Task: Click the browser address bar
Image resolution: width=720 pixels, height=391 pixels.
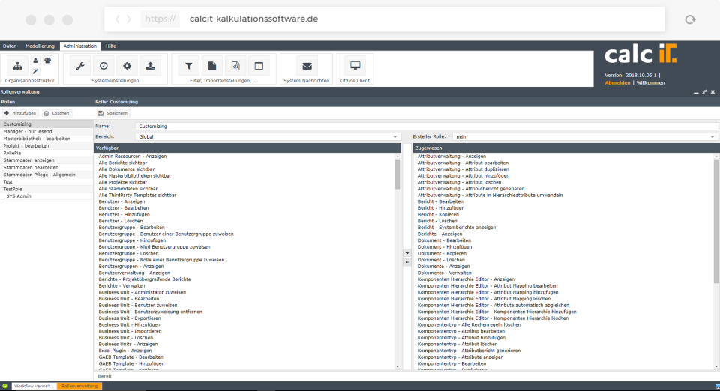Action: [x=384, y=19]
